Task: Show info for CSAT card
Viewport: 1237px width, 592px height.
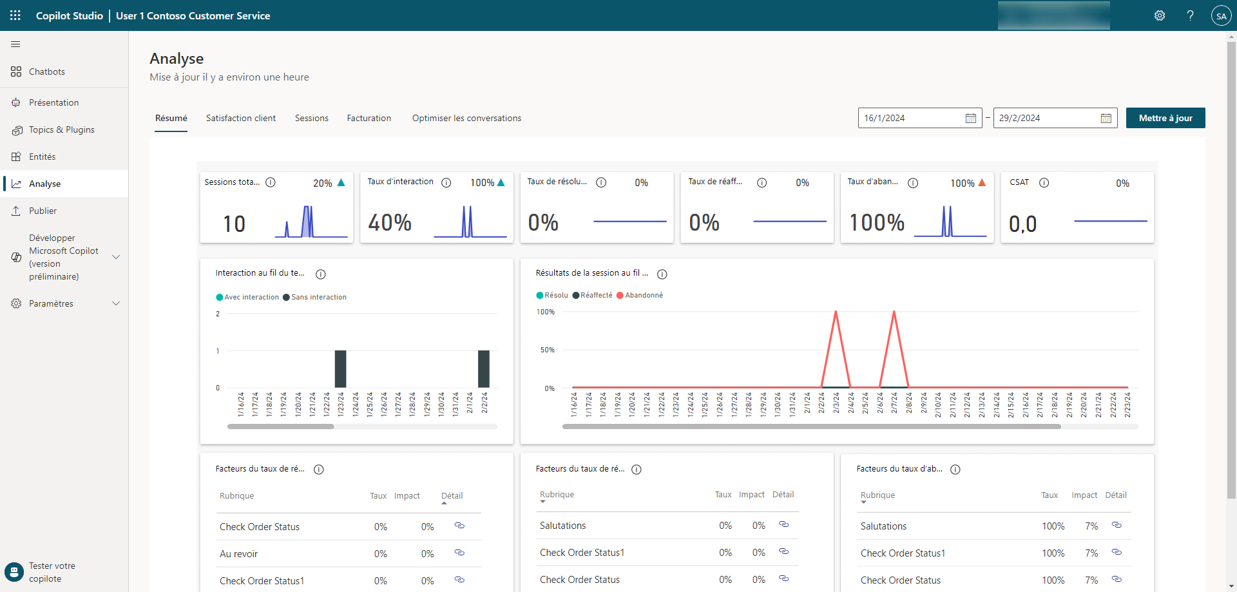Action: coord(1044,183)
